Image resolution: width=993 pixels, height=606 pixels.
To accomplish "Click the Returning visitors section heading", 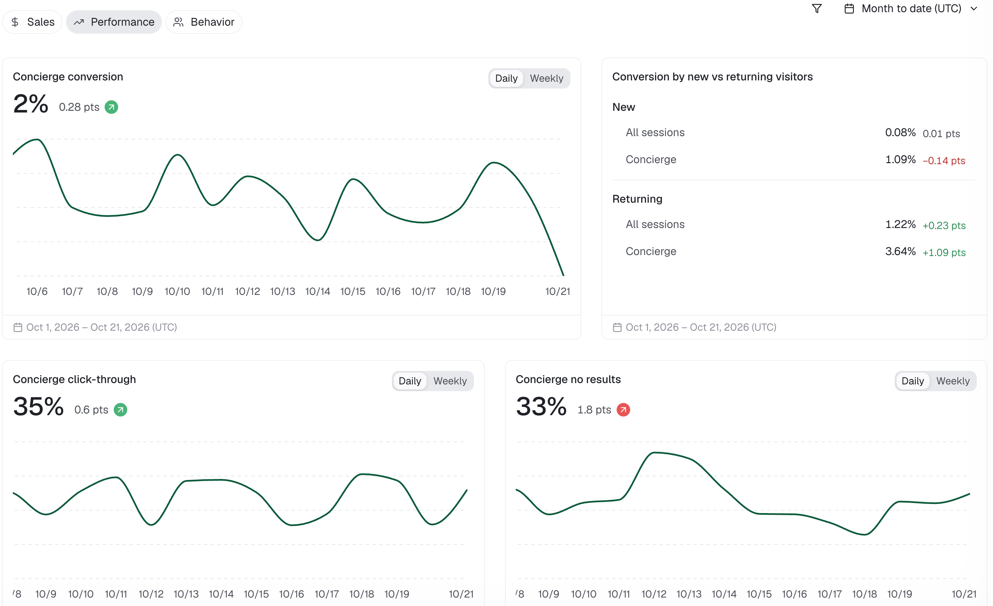I will coord(637,199).
